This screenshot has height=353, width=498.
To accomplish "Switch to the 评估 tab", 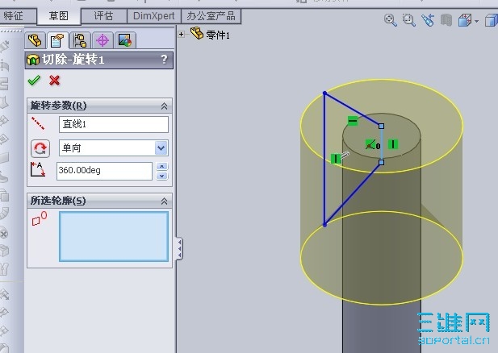I will (x=104, y=16).
